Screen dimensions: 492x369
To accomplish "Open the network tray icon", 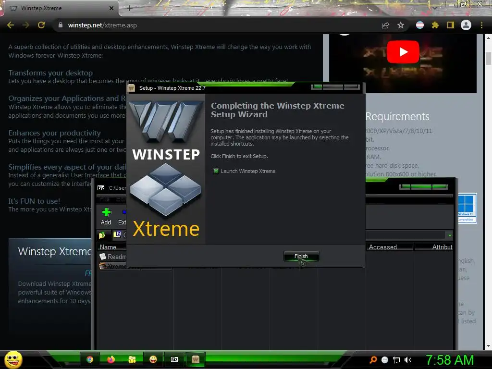I will [396, 360].
